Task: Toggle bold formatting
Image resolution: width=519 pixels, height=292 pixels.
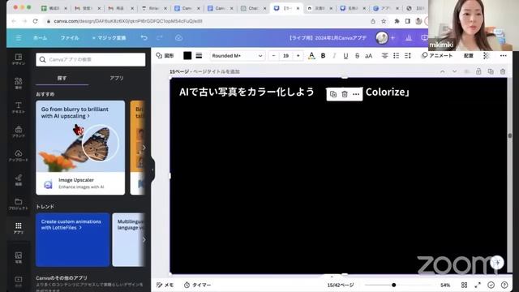Action: point(323,56)
